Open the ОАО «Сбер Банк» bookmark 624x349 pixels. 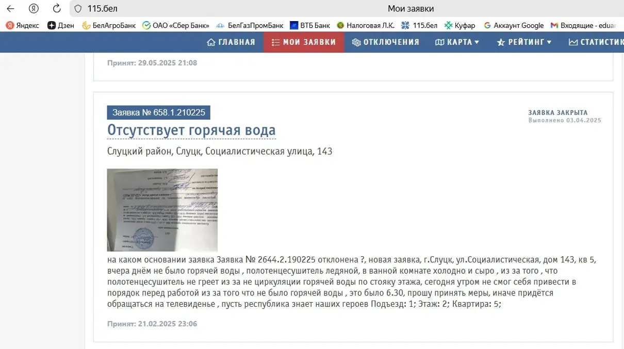click(176, 25)
